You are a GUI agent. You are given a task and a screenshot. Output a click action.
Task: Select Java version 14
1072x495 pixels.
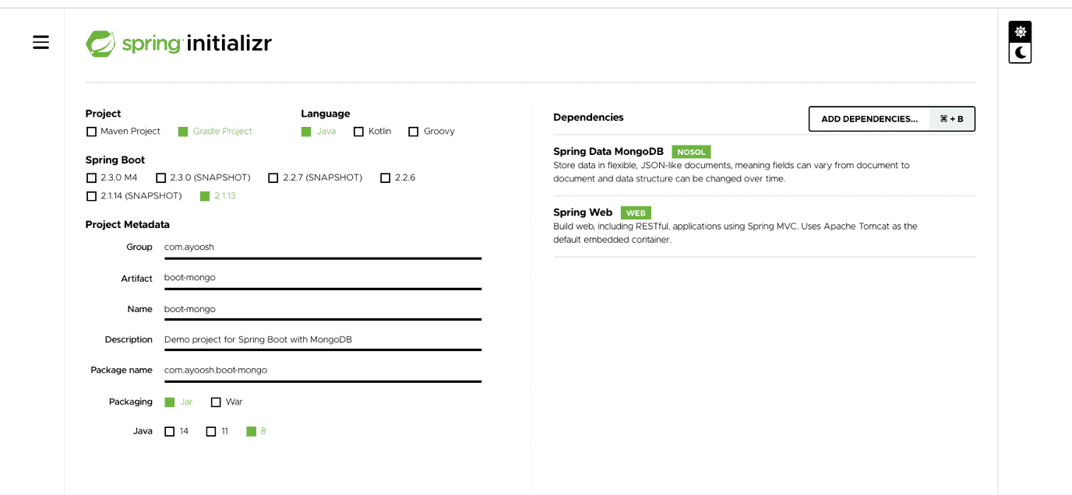coord(170,431)
